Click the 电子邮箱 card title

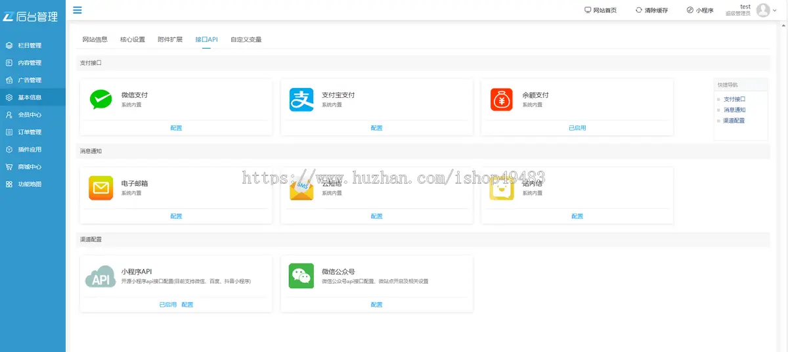pyautogui.click(x=135, y=184)
